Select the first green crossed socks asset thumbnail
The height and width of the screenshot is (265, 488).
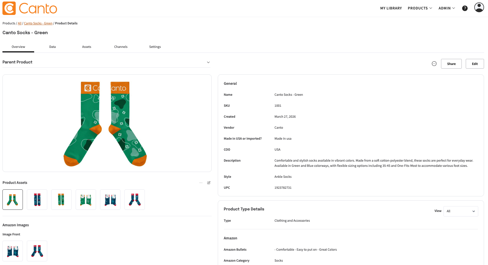(13, 199)
